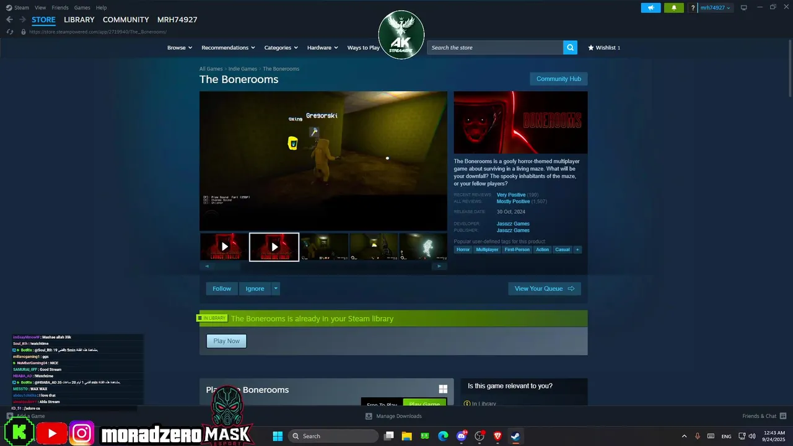Open Manage Downloads

393,416
